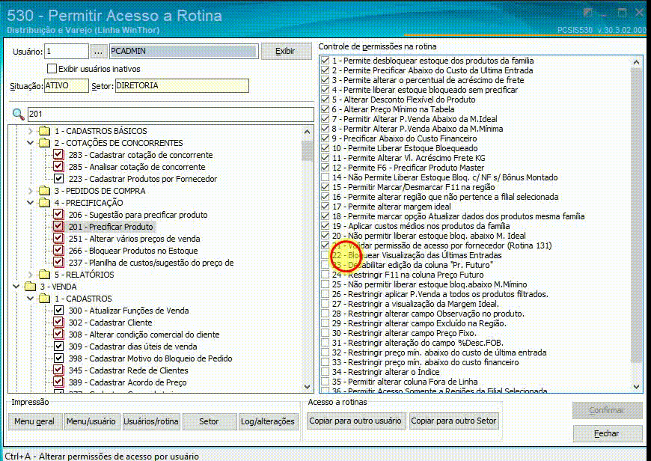Screen dimensions: 651x461
Task: Select 309 - Cadastrar dias úteis de venda
Action: [133, 346]
